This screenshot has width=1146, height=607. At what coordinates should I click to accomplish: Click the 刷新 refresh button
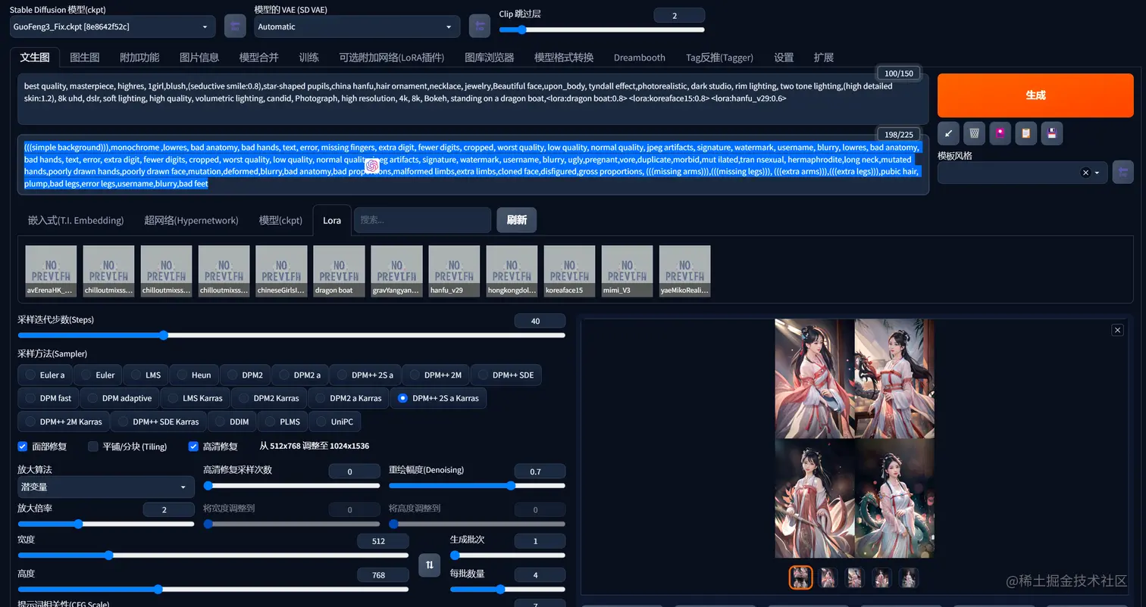tap(517, 220)
